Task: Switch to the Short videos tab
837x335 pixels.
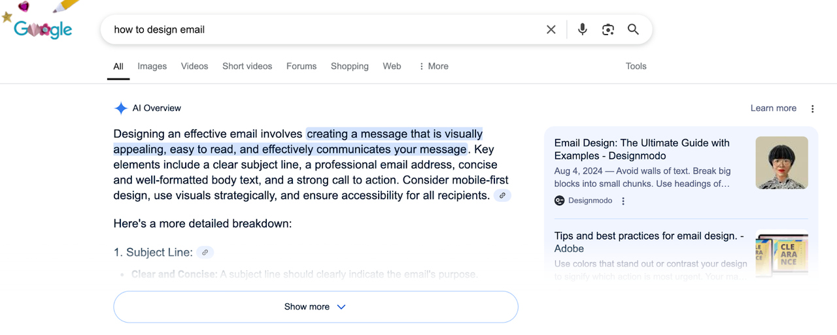Action: [247, 66]
